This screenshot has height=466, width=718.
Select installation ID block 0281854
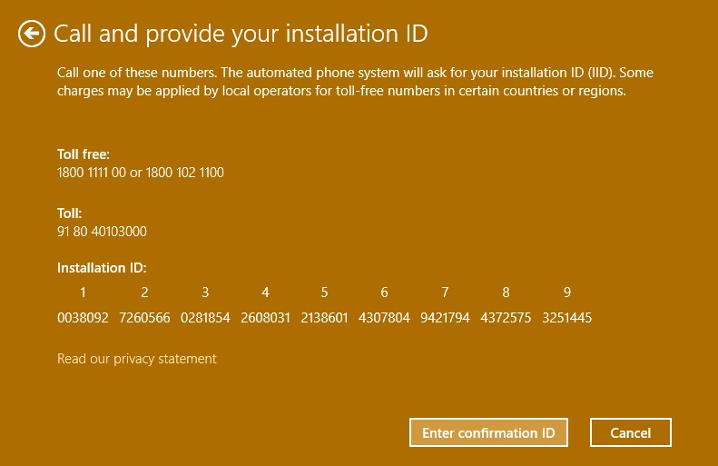(x=205, y=318)
